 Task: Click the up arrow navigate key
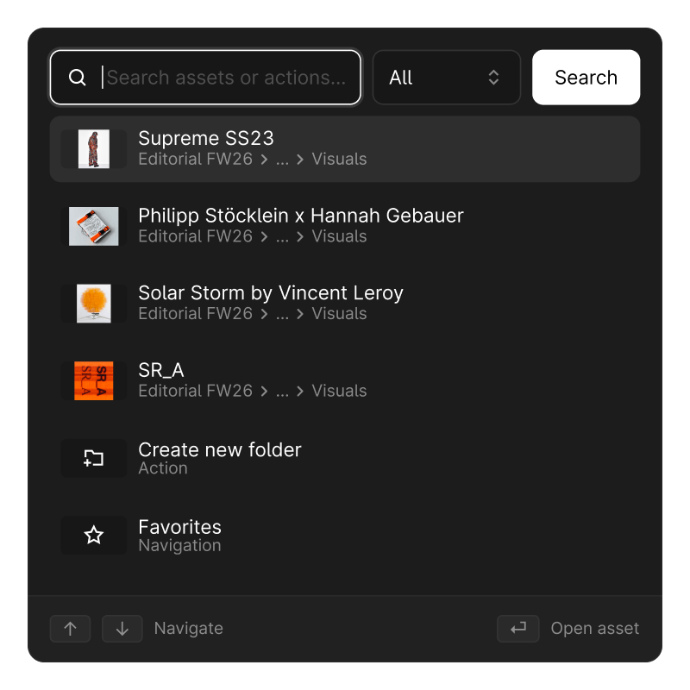click(x=71, y=629)
